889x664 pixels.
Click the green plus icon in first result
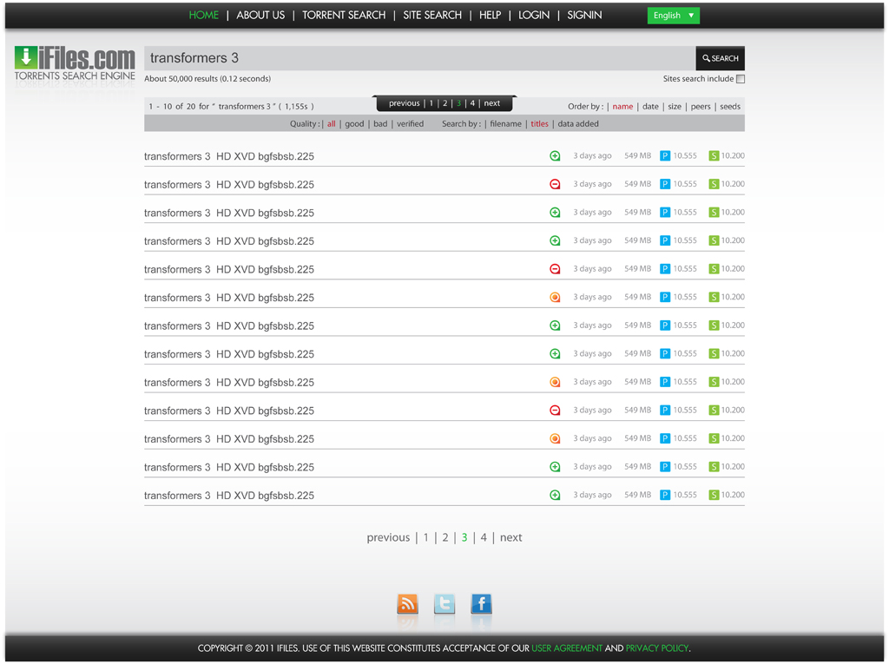point(555,156)
